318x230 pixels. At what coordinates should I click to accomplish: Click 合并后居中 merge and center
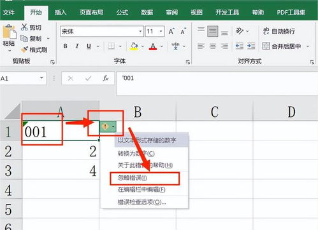tap(282, 46)
